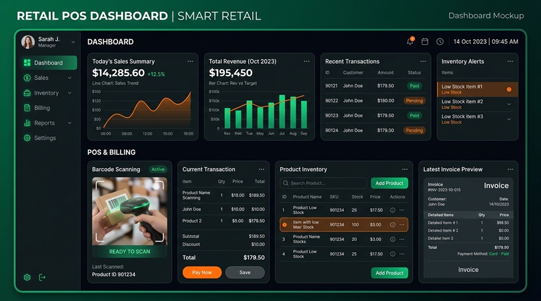Click info icon for row 3 Product Name Stocks
The image size is (541, 301).
[x=393, y=239]
